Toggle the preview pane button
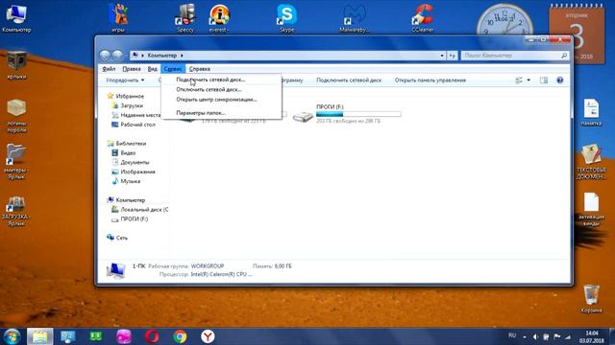Screen dimensions: 615x345 tap(544, 80)
